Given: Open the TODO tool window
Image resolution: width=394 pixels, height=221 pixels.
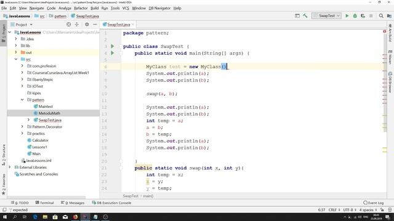Looking at the screenshot, I should tap(20, 203).
